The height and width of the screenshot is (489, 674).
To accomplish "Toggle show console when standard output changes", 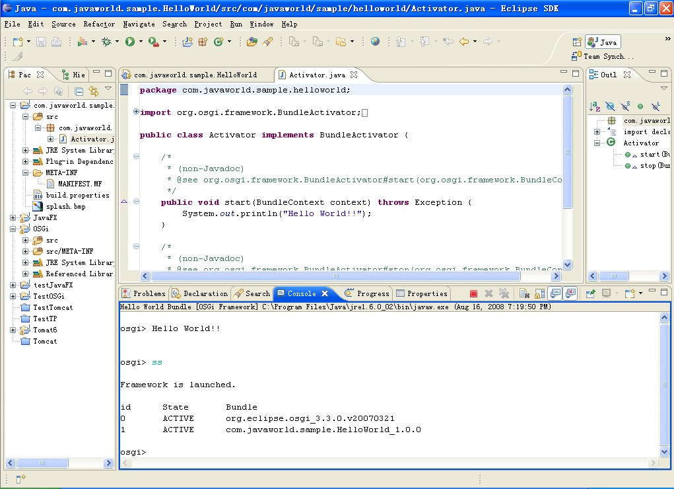I will pyautogui.click(x=555, y=293).
